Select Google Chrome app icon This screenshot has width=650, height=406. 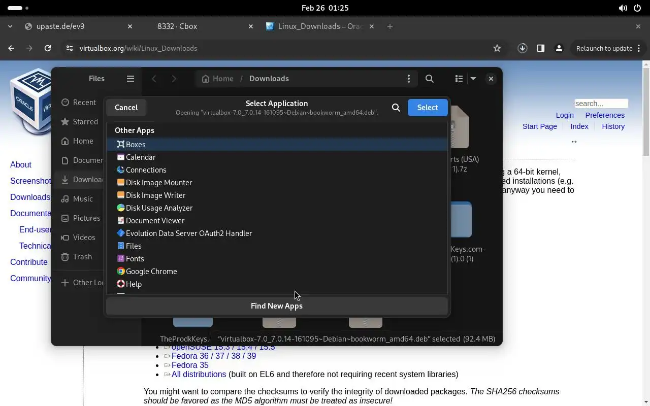[120, 272]
